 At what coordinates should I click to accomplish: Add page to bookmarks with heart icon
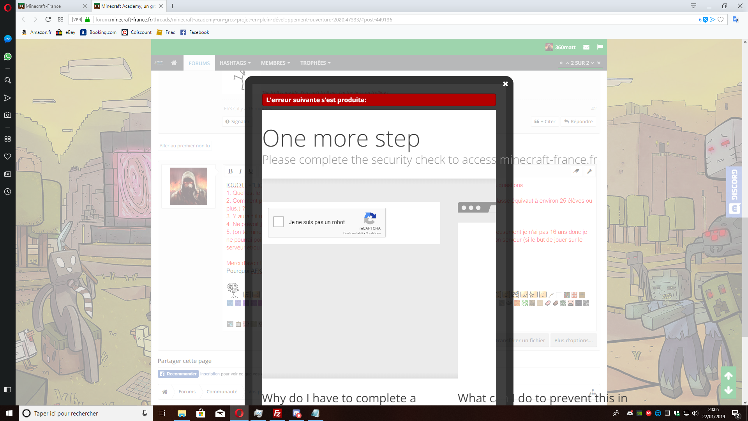[x=721, y=19]
